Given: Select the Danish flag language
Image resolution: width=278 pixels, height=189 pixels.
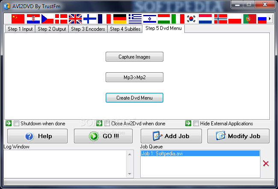Looking at the screenshot, I should pyautogui.click(x=61, y=19).
